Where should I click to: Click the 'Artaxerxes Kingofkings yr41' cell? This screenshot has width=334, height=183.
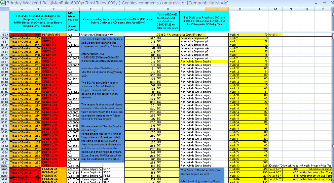point(102,35)
